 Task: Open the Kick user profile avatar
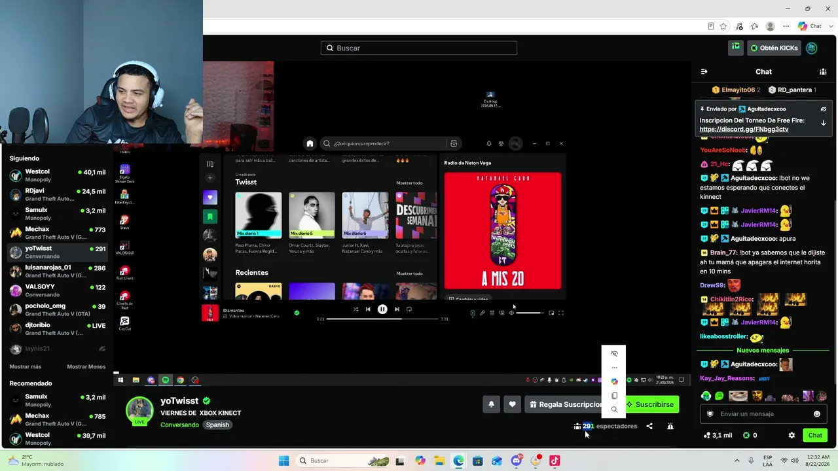click(x=812, y=48)
